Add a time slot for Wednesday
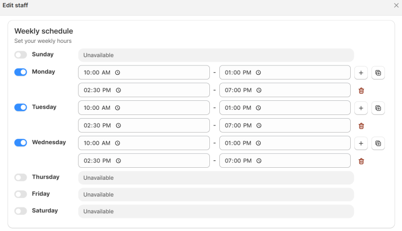 coord(361,143)
